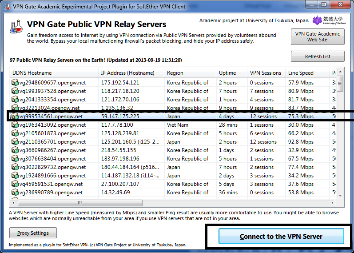The width and height of the screenshot is (354, 253).
Task: Sort by Line Speed column header
Action: click(x=307, y=73)
